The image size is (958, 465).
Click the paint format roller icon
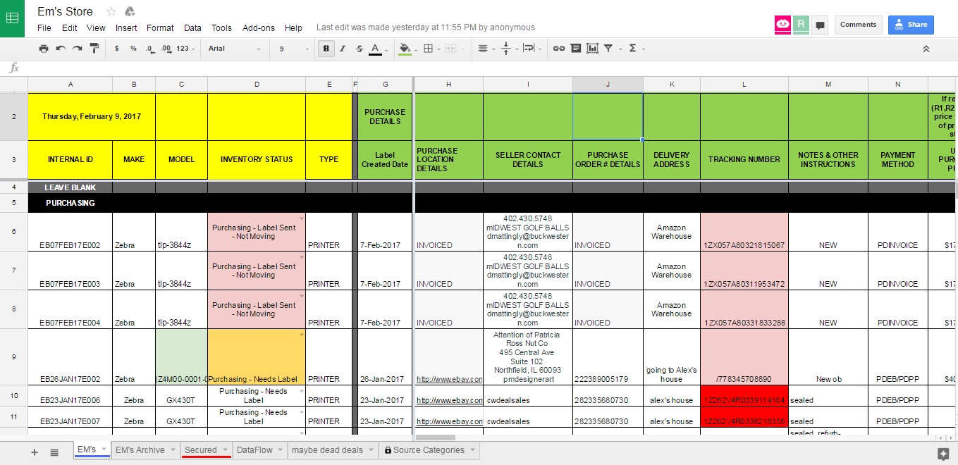click(94, 49)
